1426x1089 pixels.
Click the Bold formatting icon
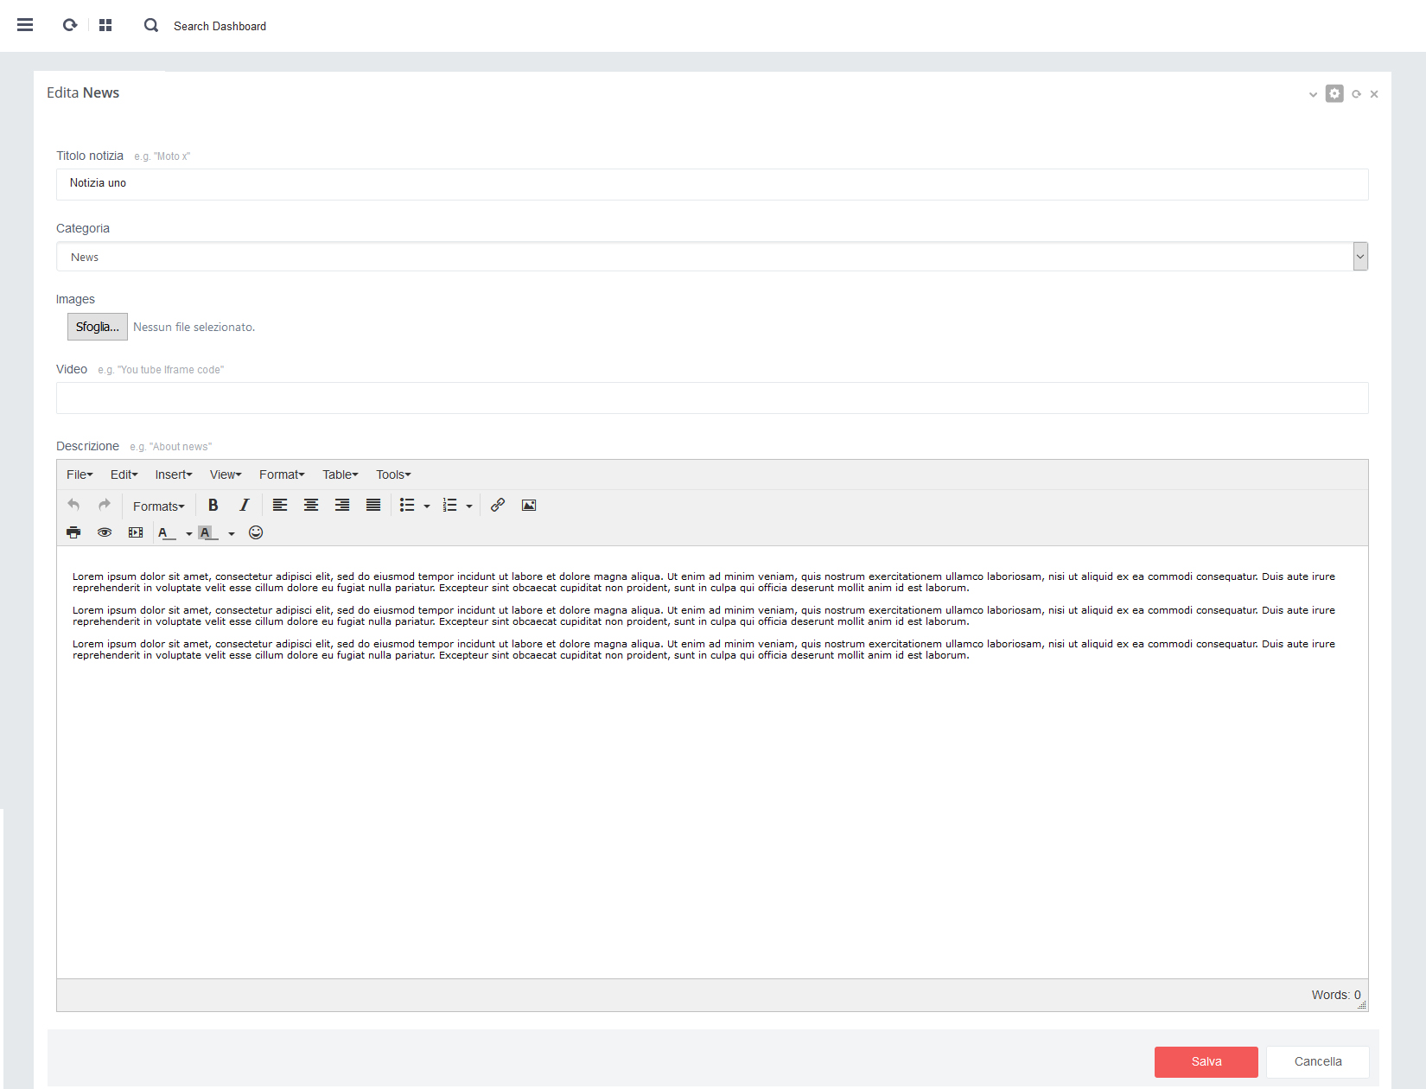[213, 506]
